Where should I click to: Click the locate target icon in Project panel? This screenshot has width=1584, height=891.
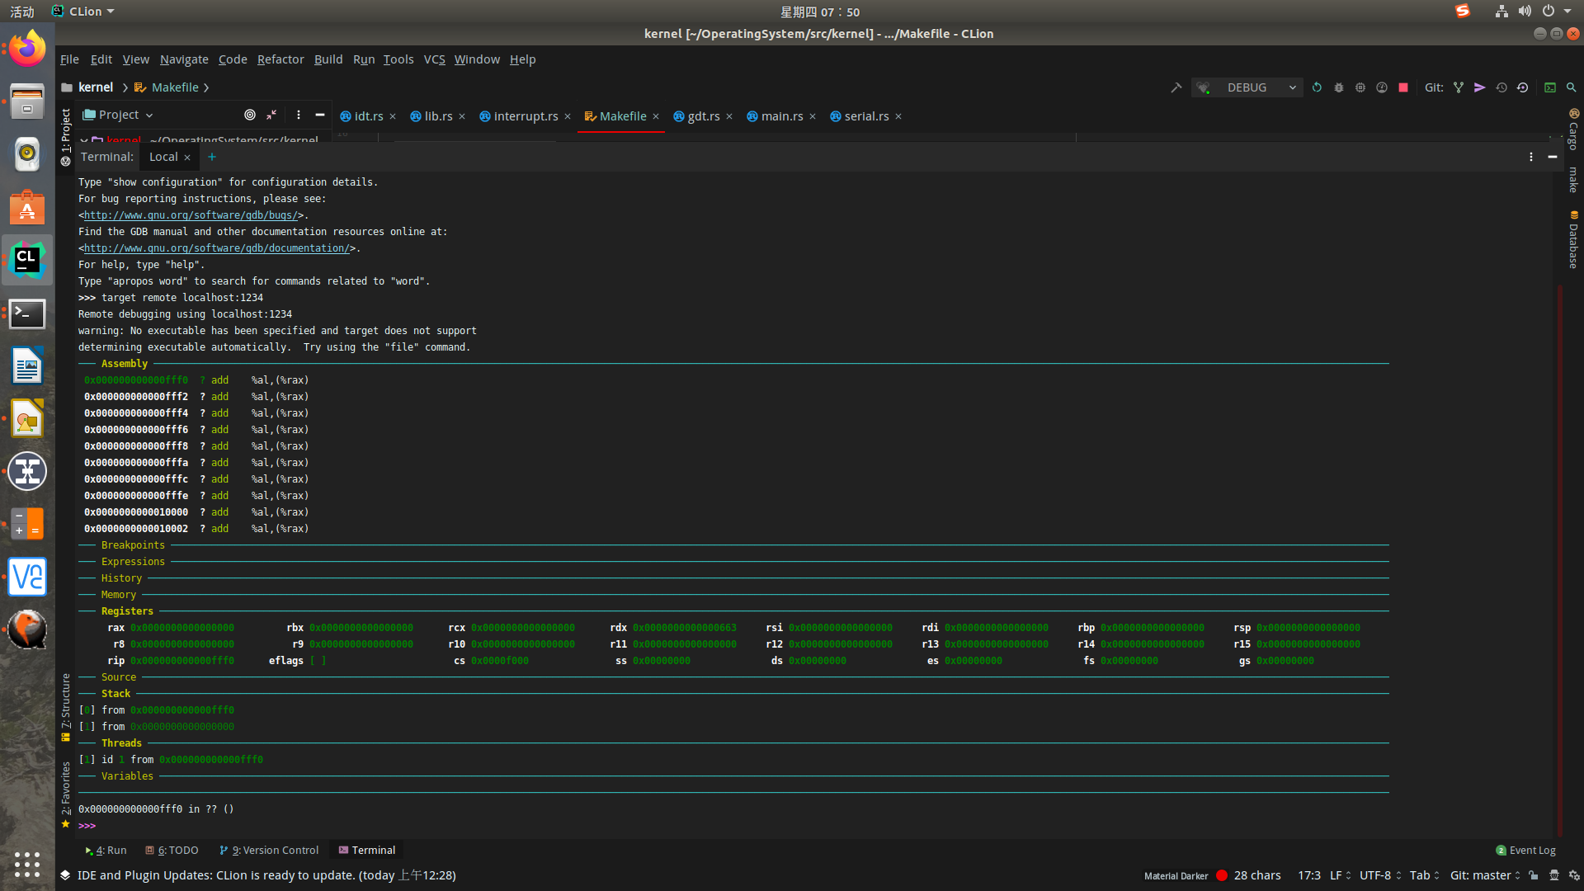click(249, 115)
